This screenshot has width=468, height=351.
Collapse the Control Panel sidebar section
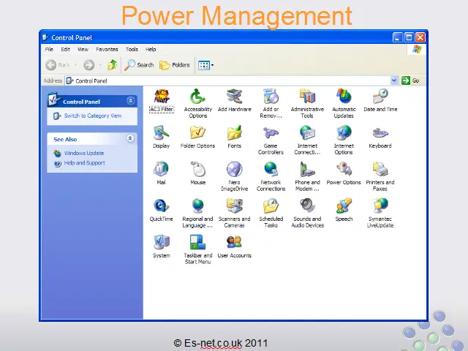(130, 101)
